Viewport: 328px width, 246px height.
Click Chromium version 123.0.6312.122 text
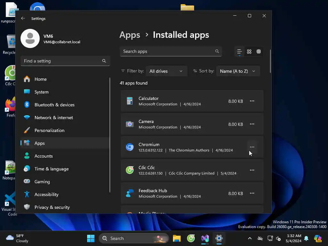[151, 150]
